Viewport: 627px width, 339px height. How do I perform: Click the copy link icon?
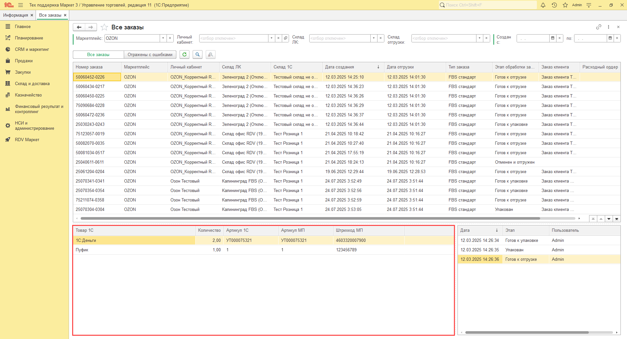[599, 27]
